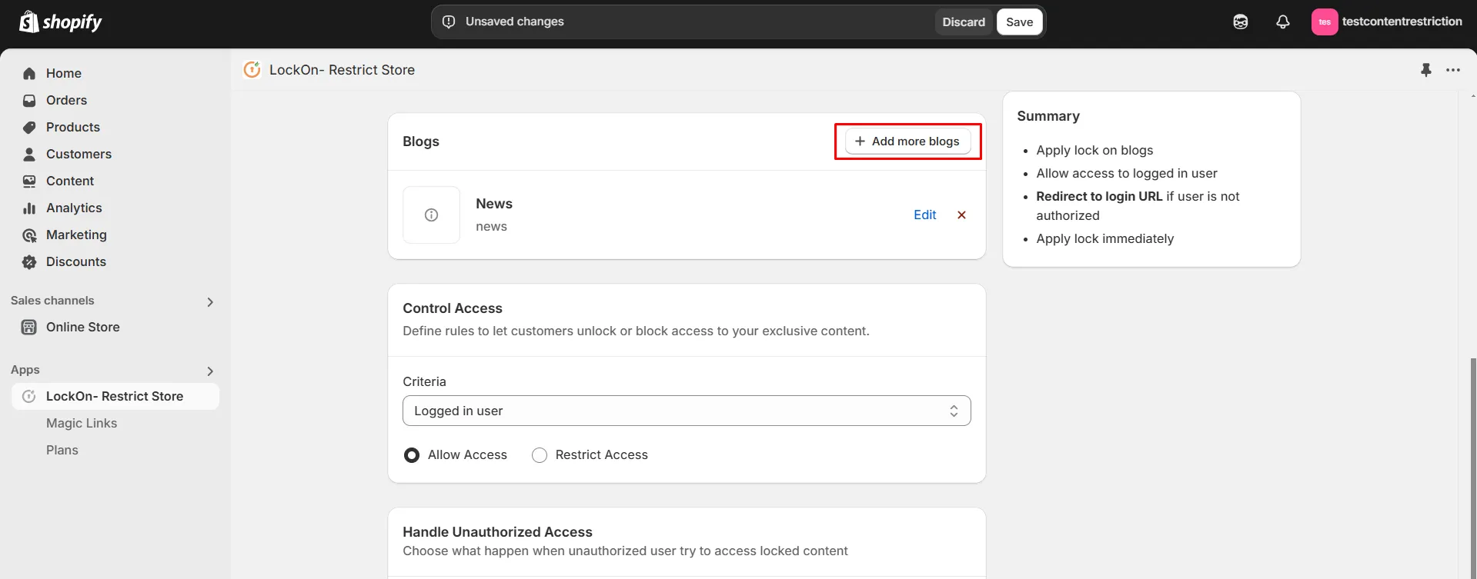Click the Online Store storefront icon

(29, 327)
